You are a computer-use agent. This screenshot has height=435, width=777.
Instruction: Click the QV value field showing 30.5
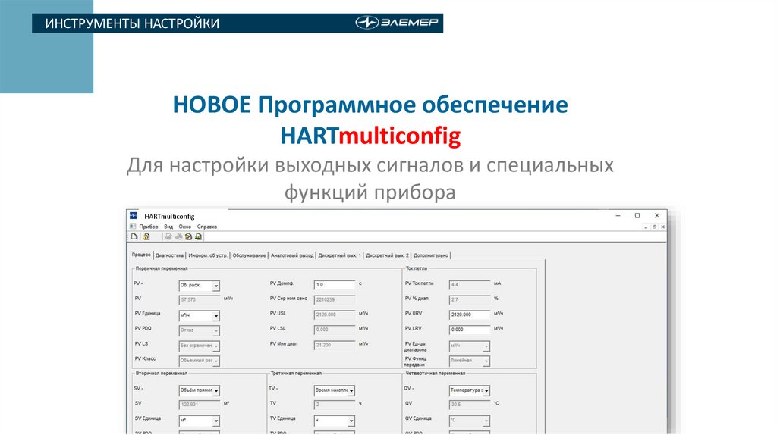coord(470,405)
